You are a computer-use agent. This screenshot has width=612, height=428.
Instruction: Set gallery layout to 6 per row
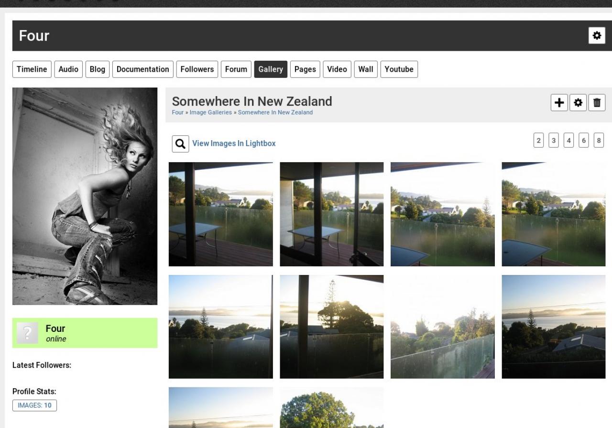(x=583, y=140)
